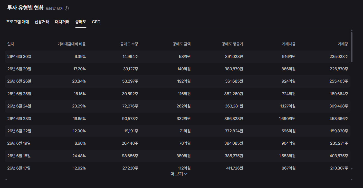Select the 26년 6월 30일 date cell

click(x=19, y=56)
